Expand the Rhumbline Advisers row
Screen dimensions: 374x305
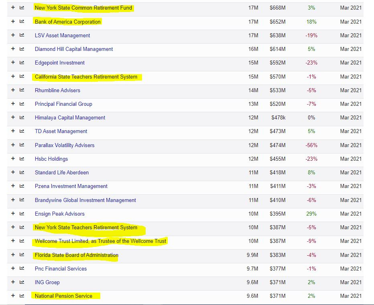click(x=13, y=90)
